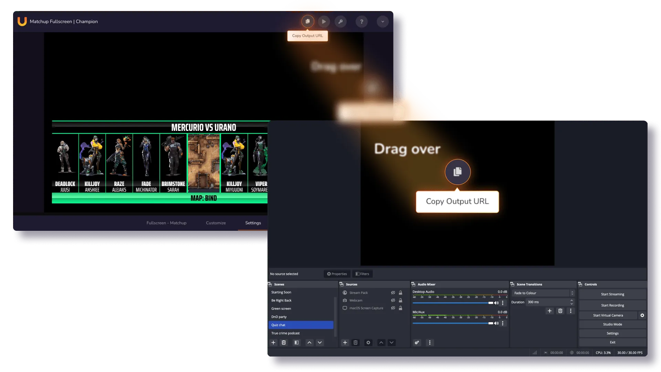Open the Fade to Colour transition dropdown
661x372 pixels.
(543, 293)
